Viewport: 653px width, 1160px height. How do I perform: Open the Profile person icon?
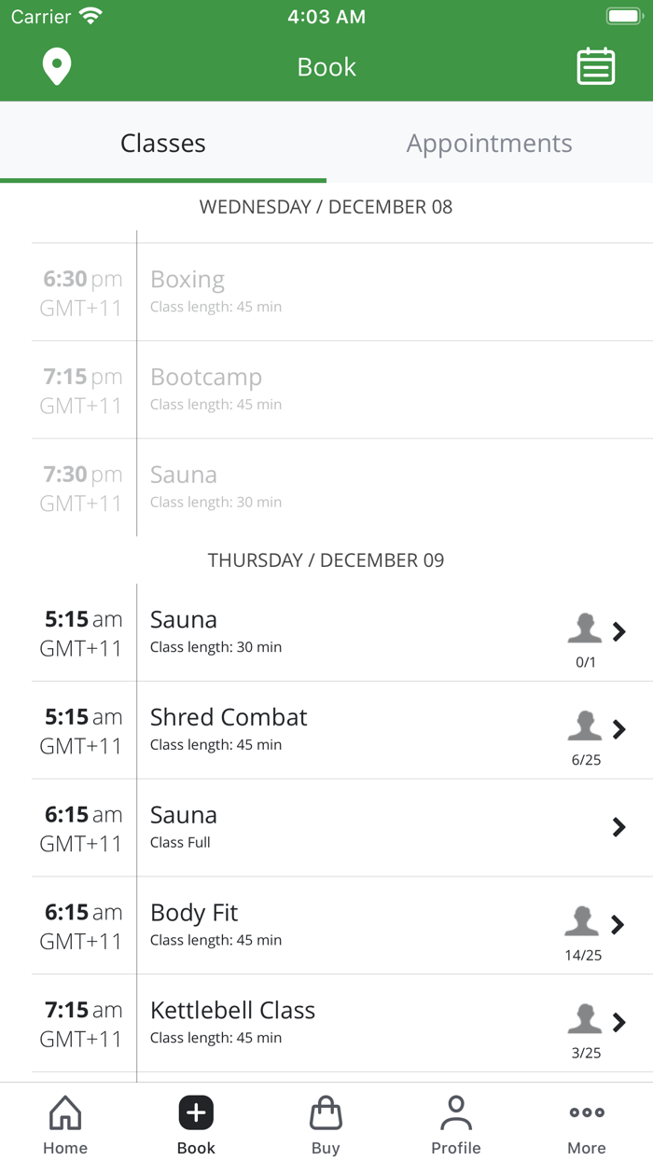click(455, 1124)
